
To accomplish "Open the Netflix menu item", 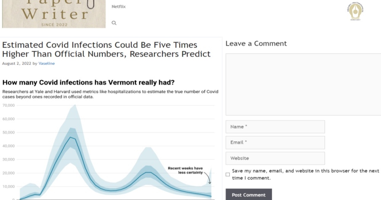I will [118, 6].
